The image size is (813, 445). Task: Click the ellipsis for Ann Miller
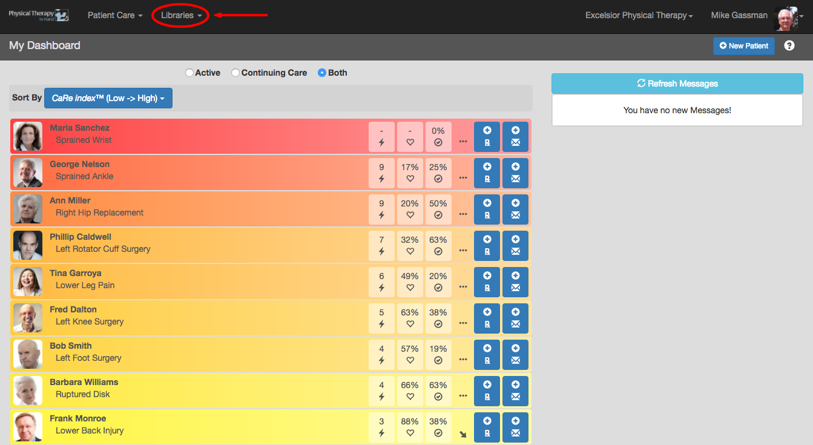click(x=463, y=214)
